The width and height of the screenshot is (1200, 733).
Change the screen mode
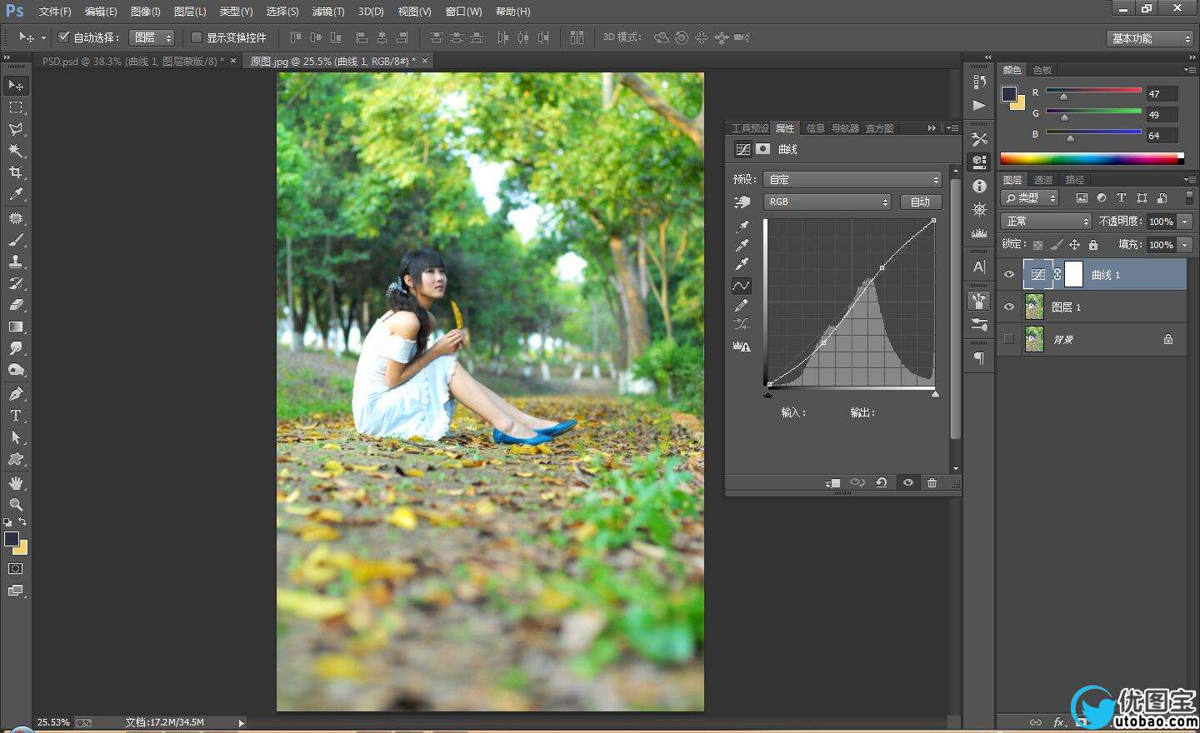pos(16,591)
